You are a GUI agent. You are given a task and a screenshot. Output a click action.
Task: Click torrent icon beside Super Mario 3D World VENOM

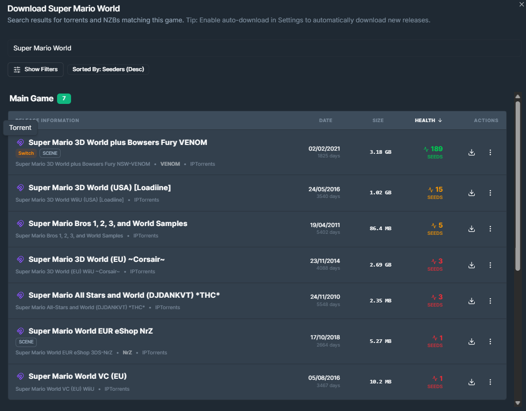[20, 142]
